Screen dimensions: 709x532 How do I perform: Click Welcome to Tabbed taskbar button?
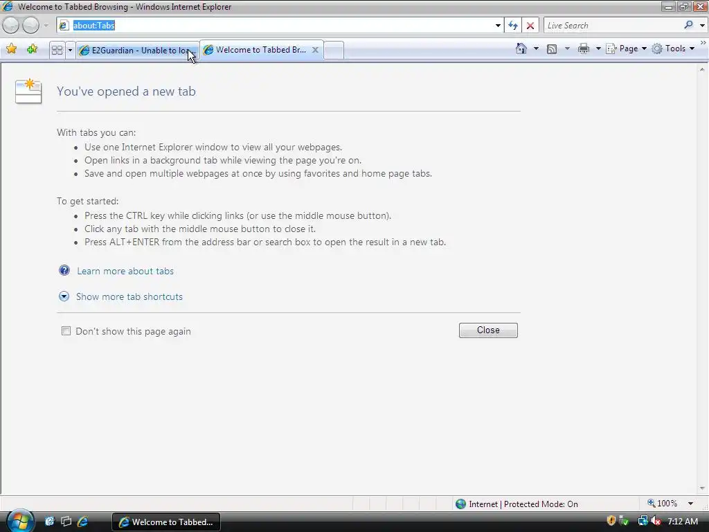166,522
